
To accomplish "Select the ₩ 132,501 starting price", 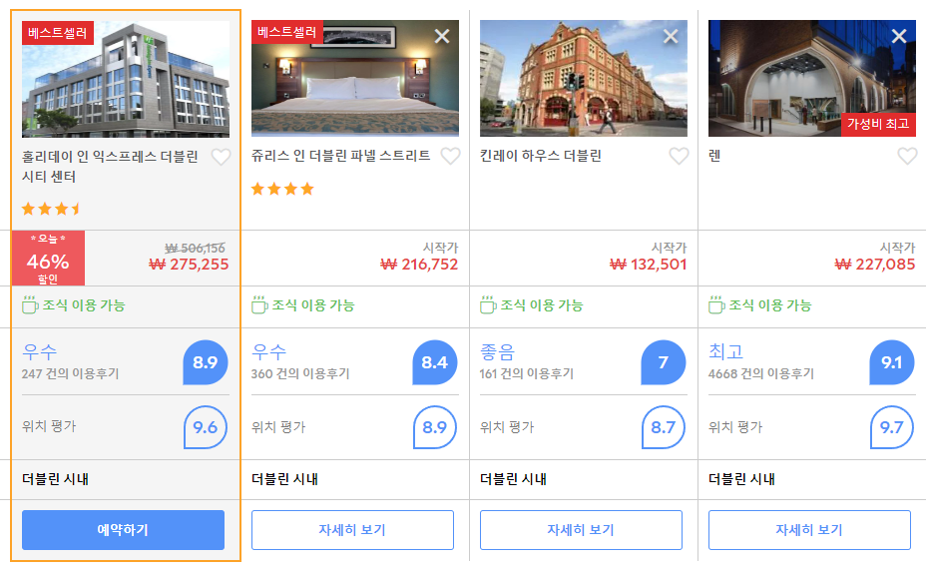I will tap(648, 265).
